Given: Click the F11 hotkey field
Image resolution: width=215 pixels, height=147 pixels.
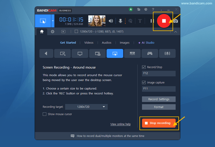Looking at the screenshot, I should (x=159, y=89).
